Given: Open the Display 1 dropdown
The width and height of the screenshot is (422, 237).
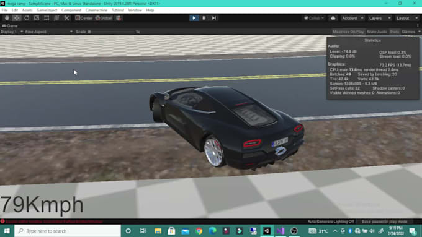Looking at the screenshot, I should click(12, 32).
